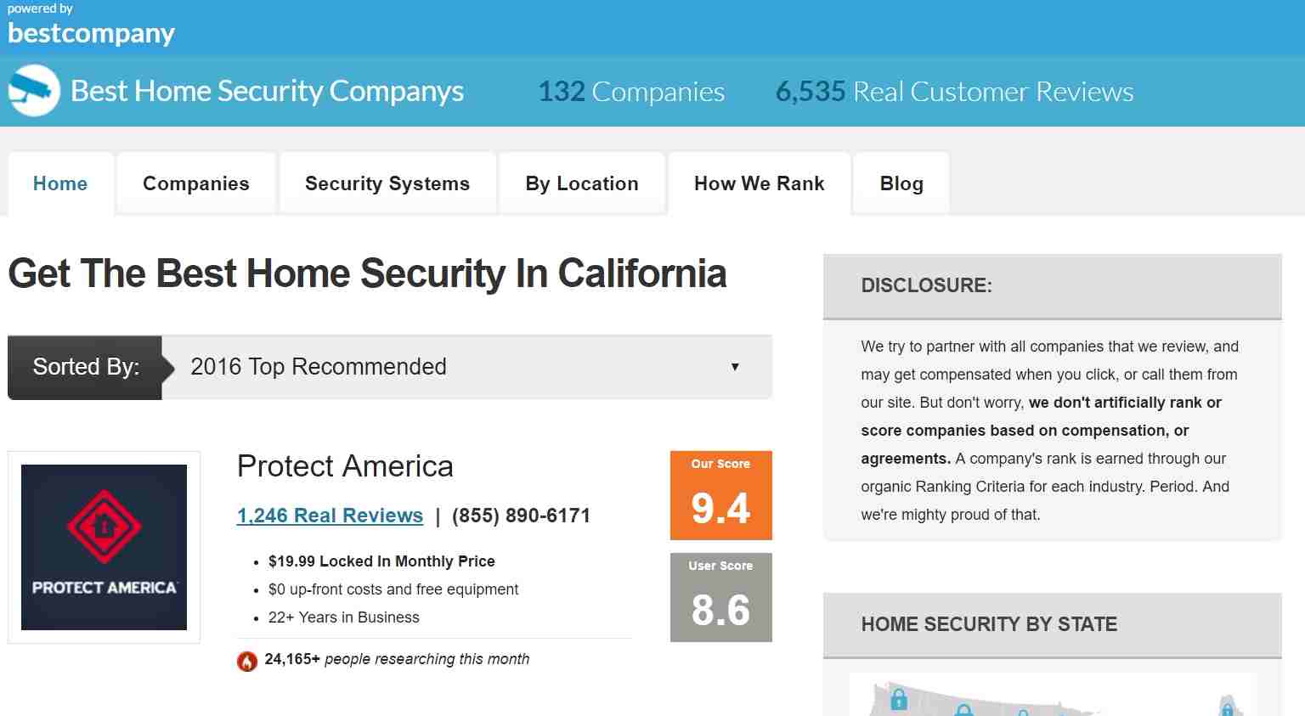The width and height of the screenshot is (1305, 716).
Task: Click the sort dropdown arrow
Action: pyautogui.click(x=735, y=367)
